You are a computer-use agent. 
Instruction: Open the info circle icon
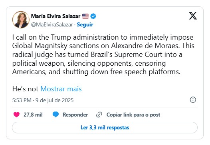193,100
